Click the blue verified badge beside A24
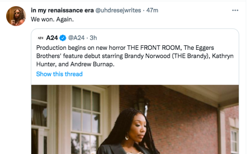 click(x=63, y=38)
